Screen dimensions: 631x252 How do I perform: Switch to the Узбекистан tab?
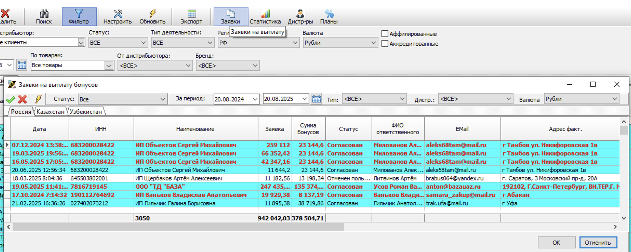click(86, 112)
